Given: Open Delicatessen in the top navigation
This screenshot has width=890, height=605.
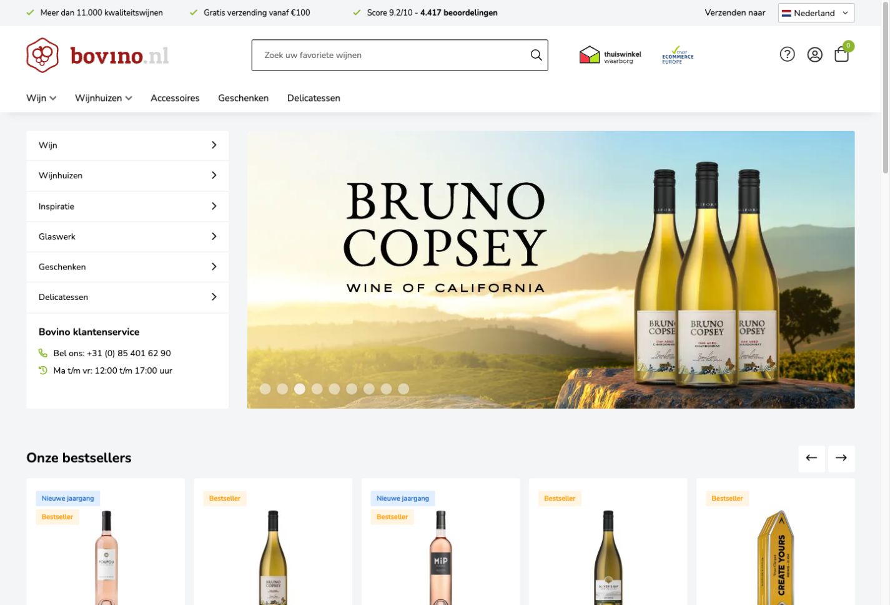Looking at the screenshot, I should click(x=314, y=98).
